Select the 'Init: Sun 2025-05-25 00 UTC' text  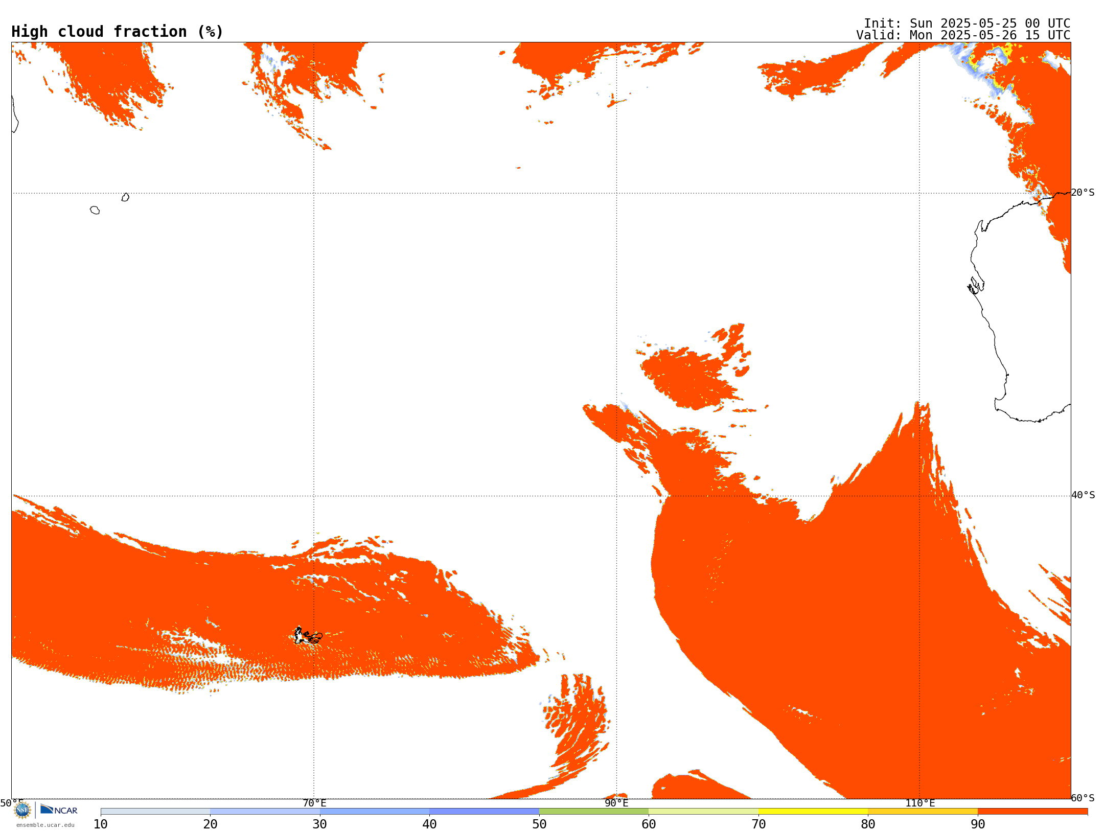[967, 24]
